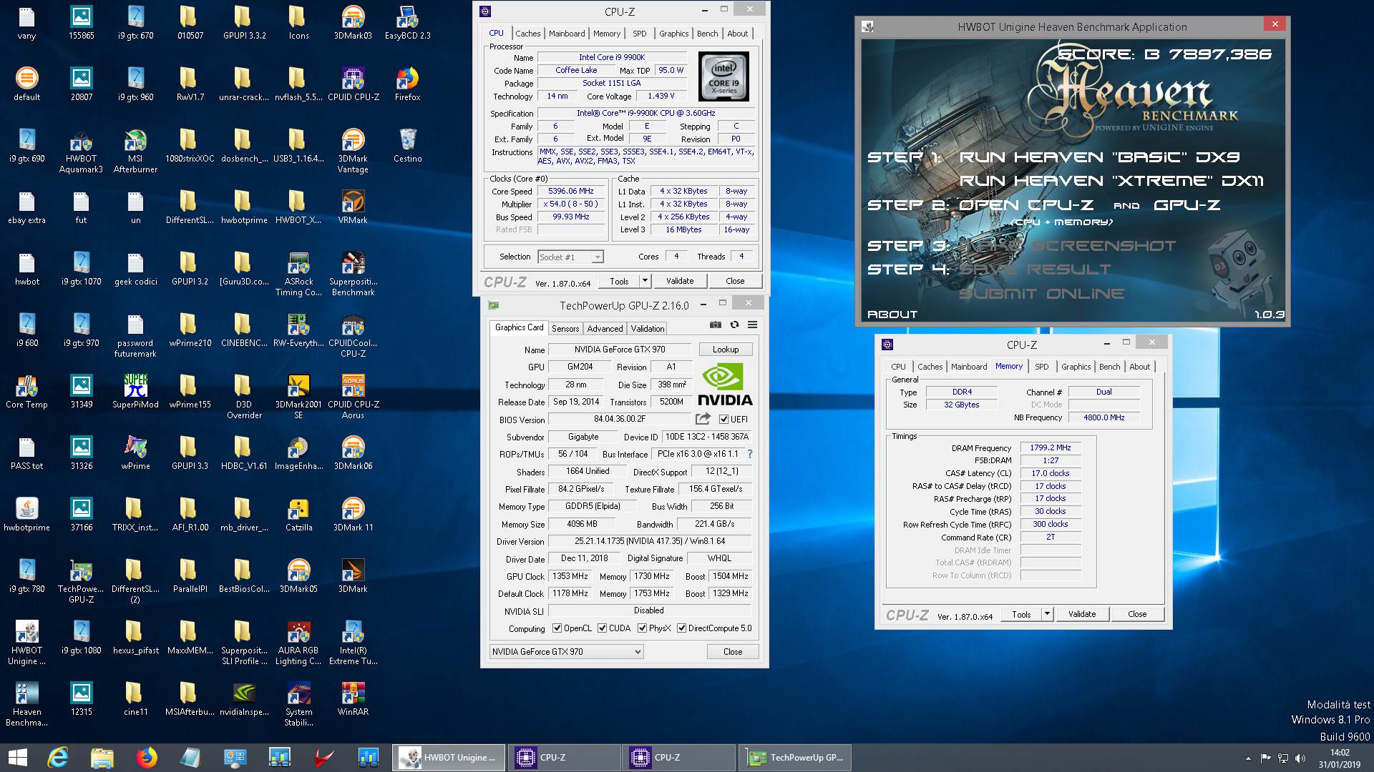The width and height of the screenshot is (1374, 772).
Task: Open the NVIDIA GeForce GTX 970 GPU selector
Action: 566,651
